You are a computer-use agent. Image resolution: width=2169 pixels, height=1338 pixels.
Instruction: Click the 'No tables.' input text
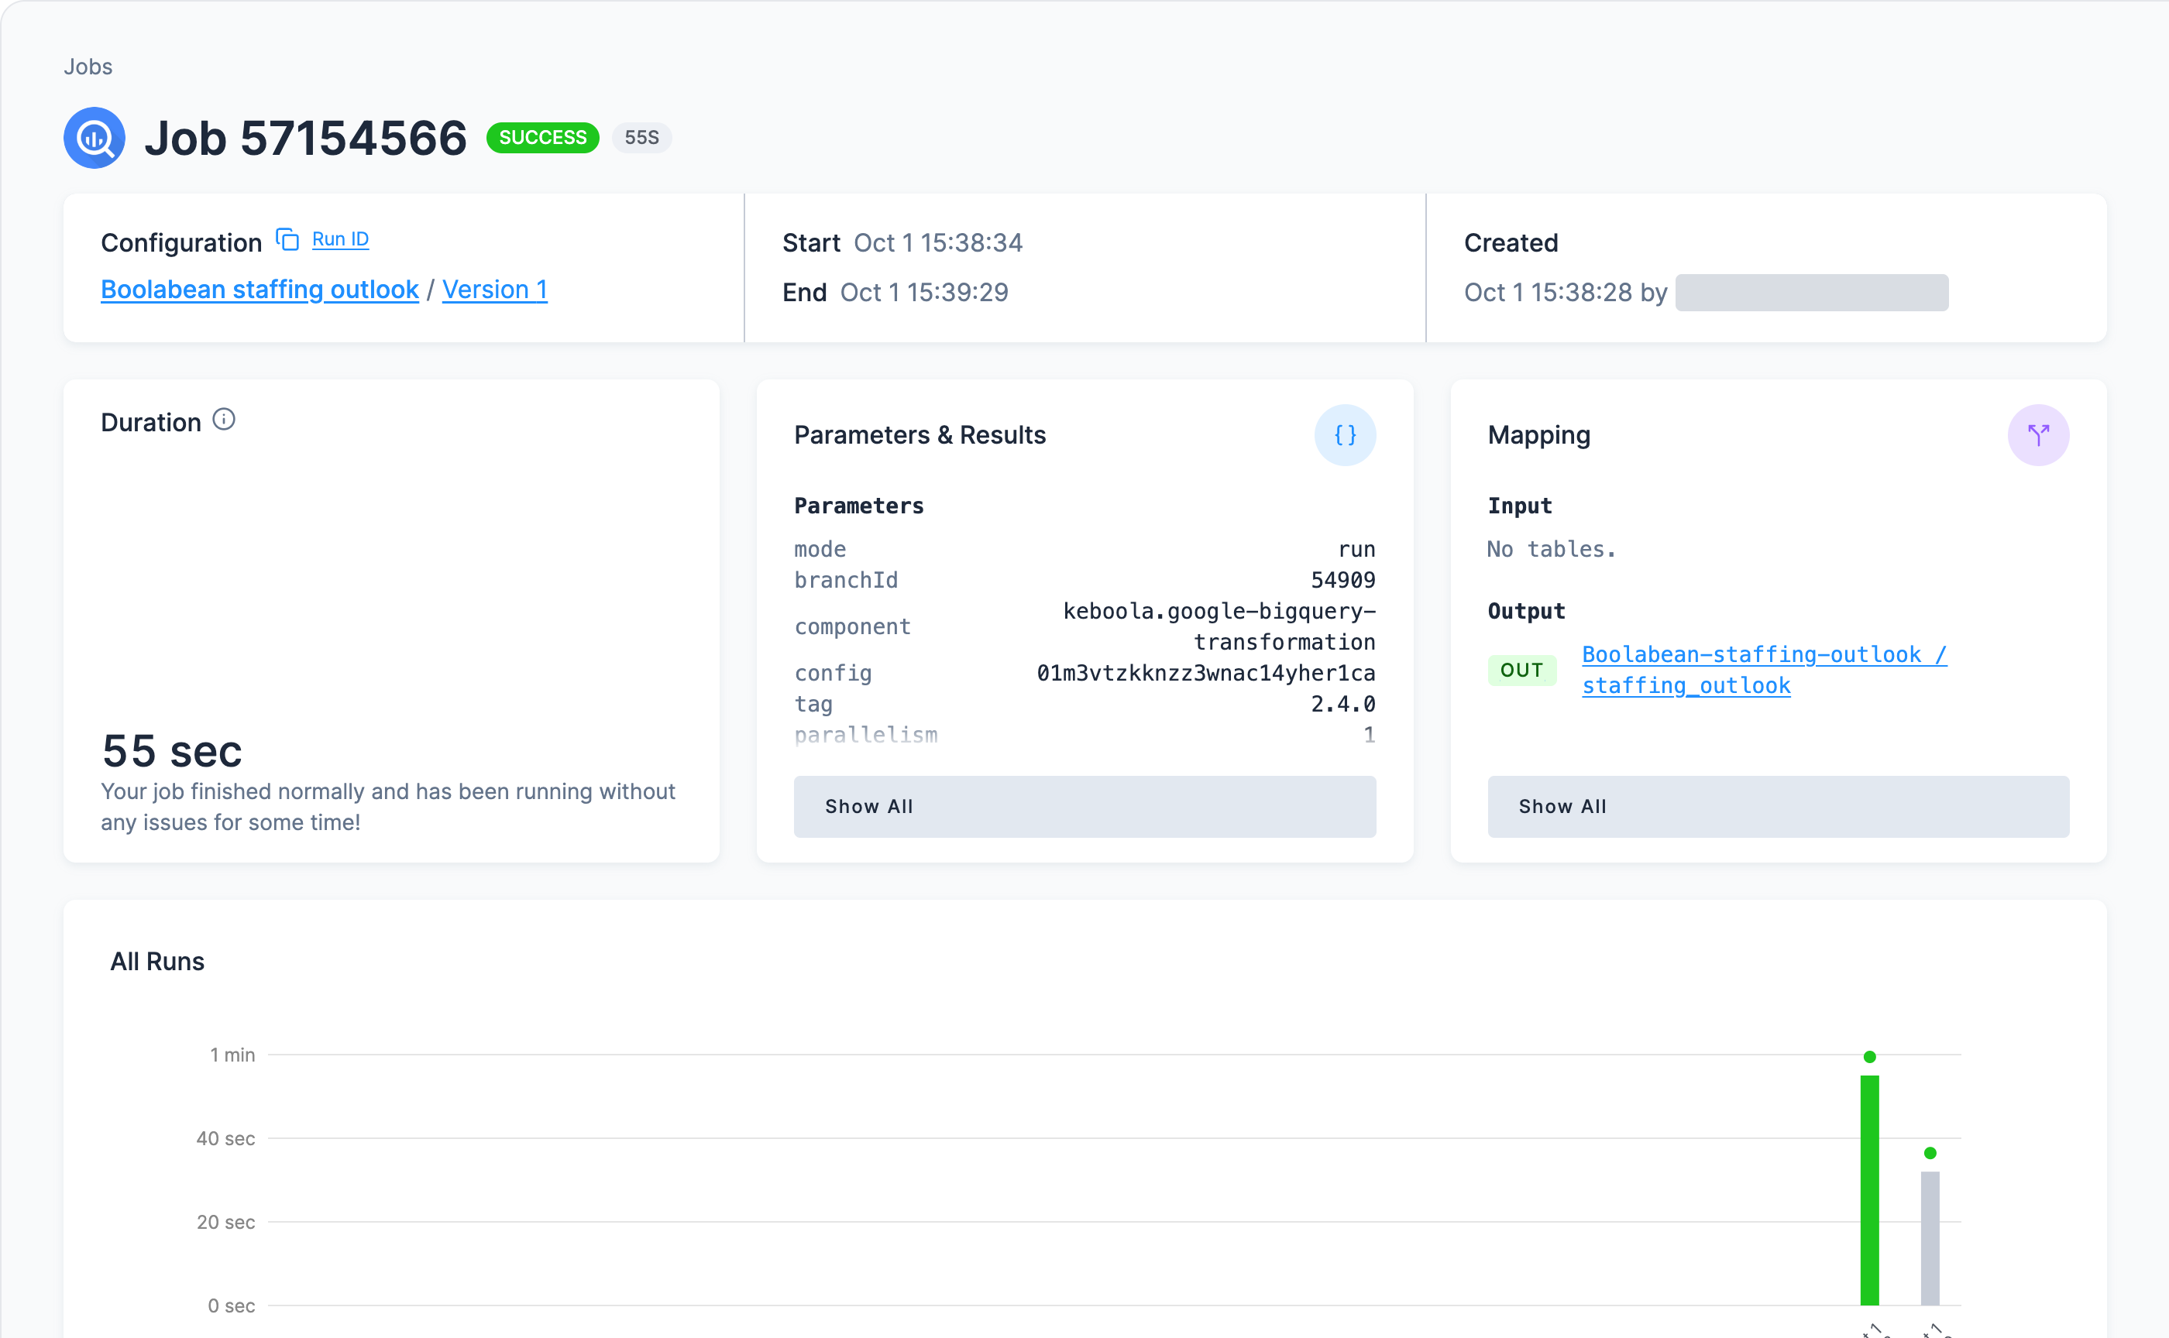[1550, 549]
